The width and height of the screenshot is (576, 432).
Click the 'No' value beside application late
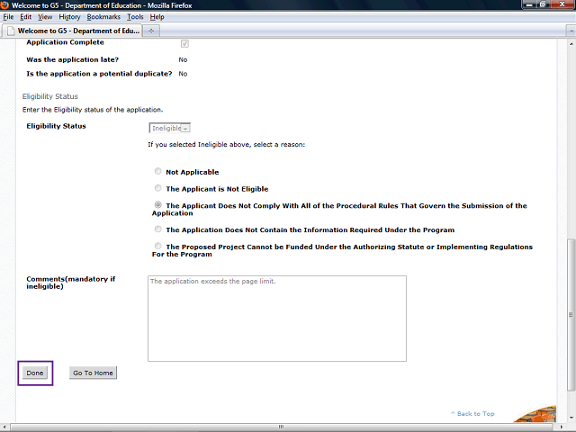point(183,59)
